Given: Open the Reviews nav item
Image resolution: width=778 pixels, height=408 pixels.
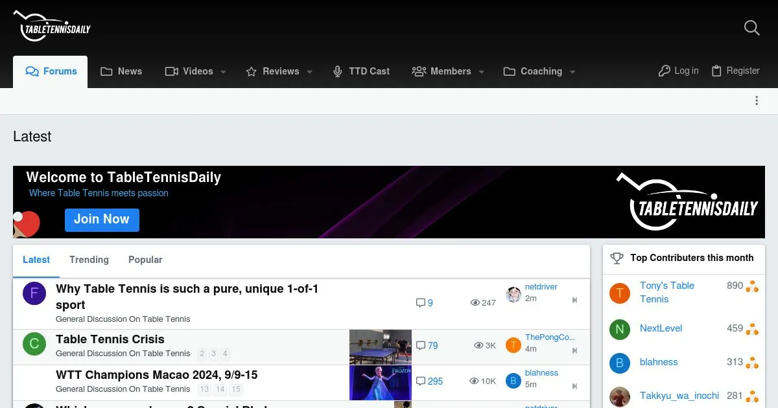Looking at the screenshot, I should (x=272, y=71).
